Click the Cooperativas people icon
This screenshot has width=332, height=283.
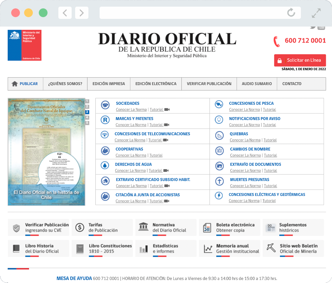(105, 151)
